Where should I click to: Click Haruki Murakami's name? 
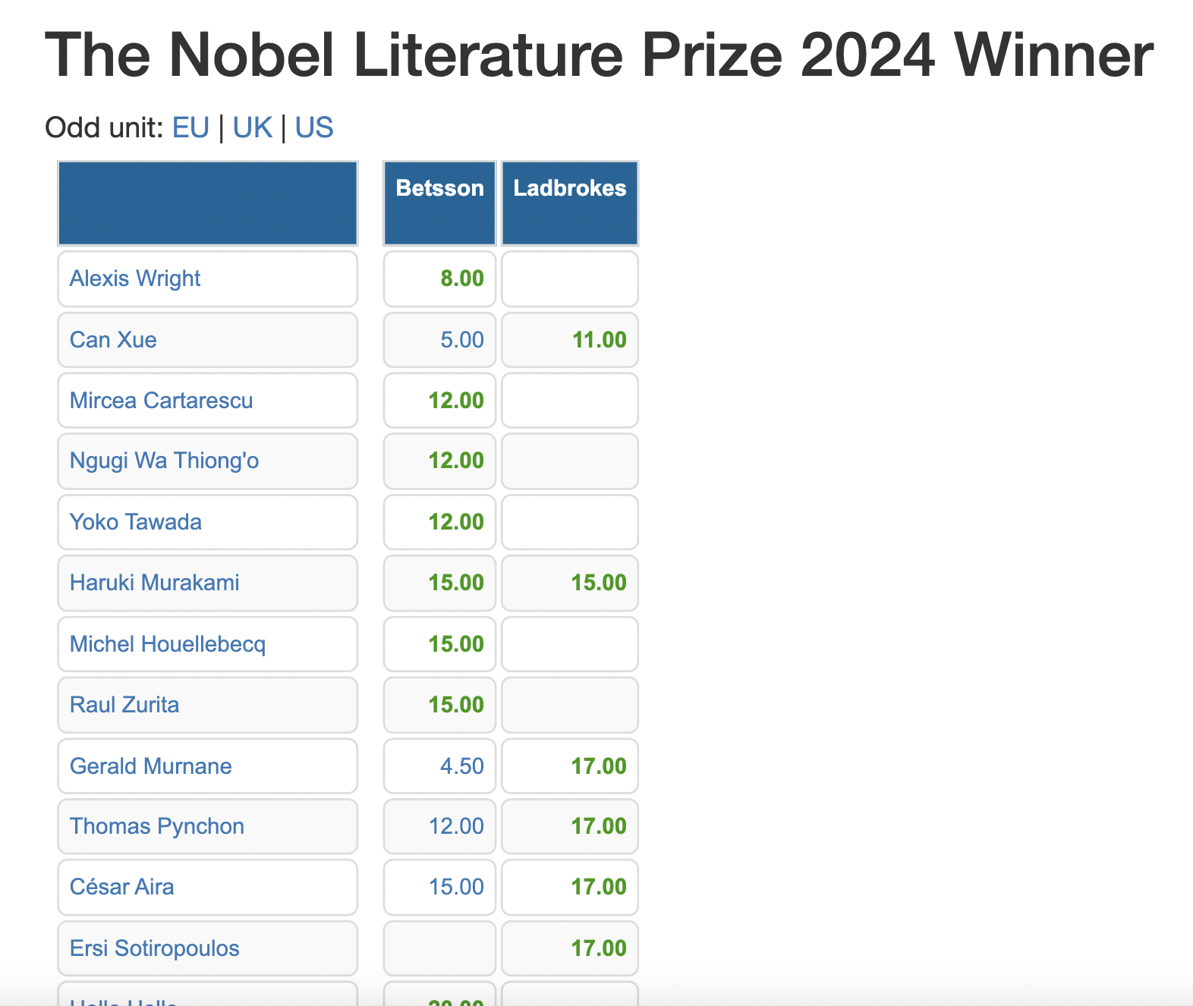click(x=154, y=583)
